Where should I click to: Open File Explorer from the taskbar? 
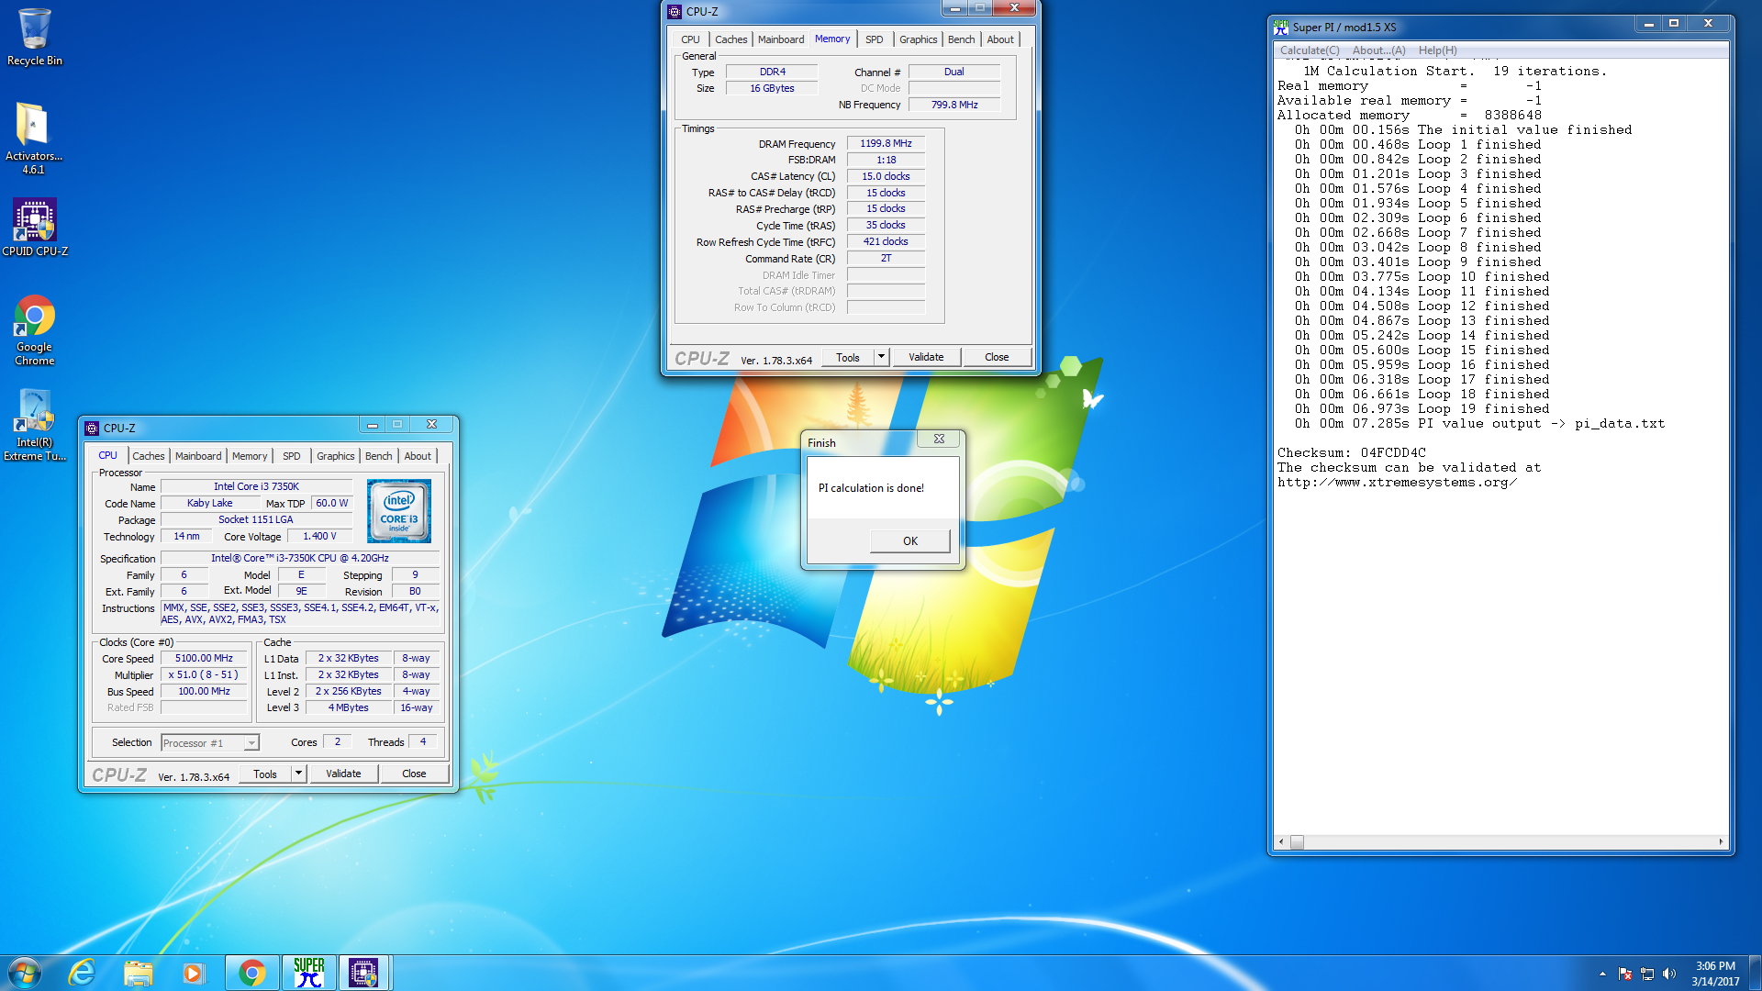[138, 973]
